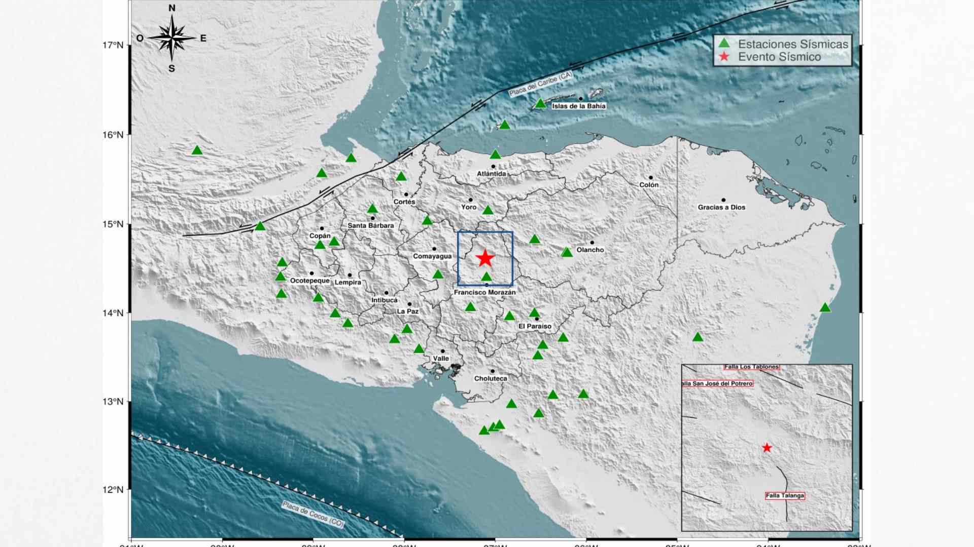Screen dimensions: 974x547
Task: Click the Cortés department label
Action: (404, 202)
